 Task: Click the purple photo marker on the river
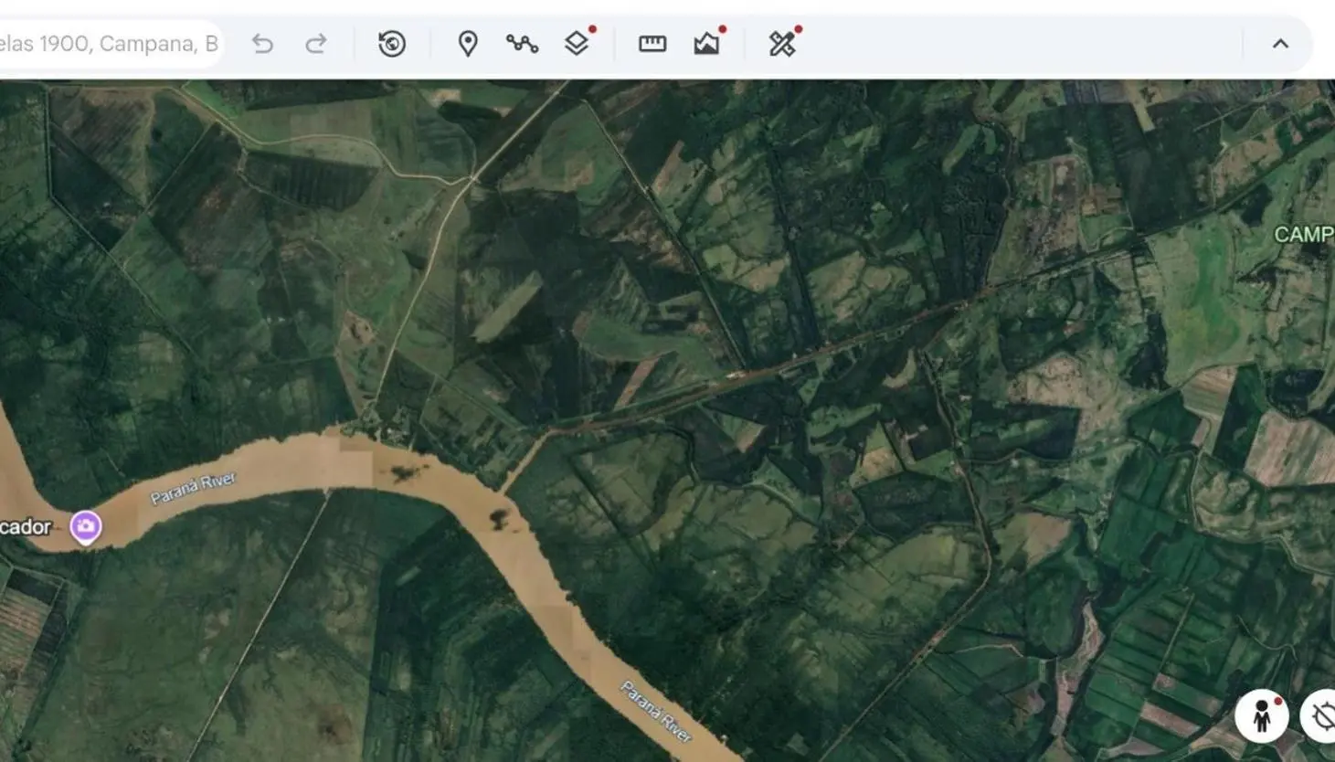[x=86, y=527]
